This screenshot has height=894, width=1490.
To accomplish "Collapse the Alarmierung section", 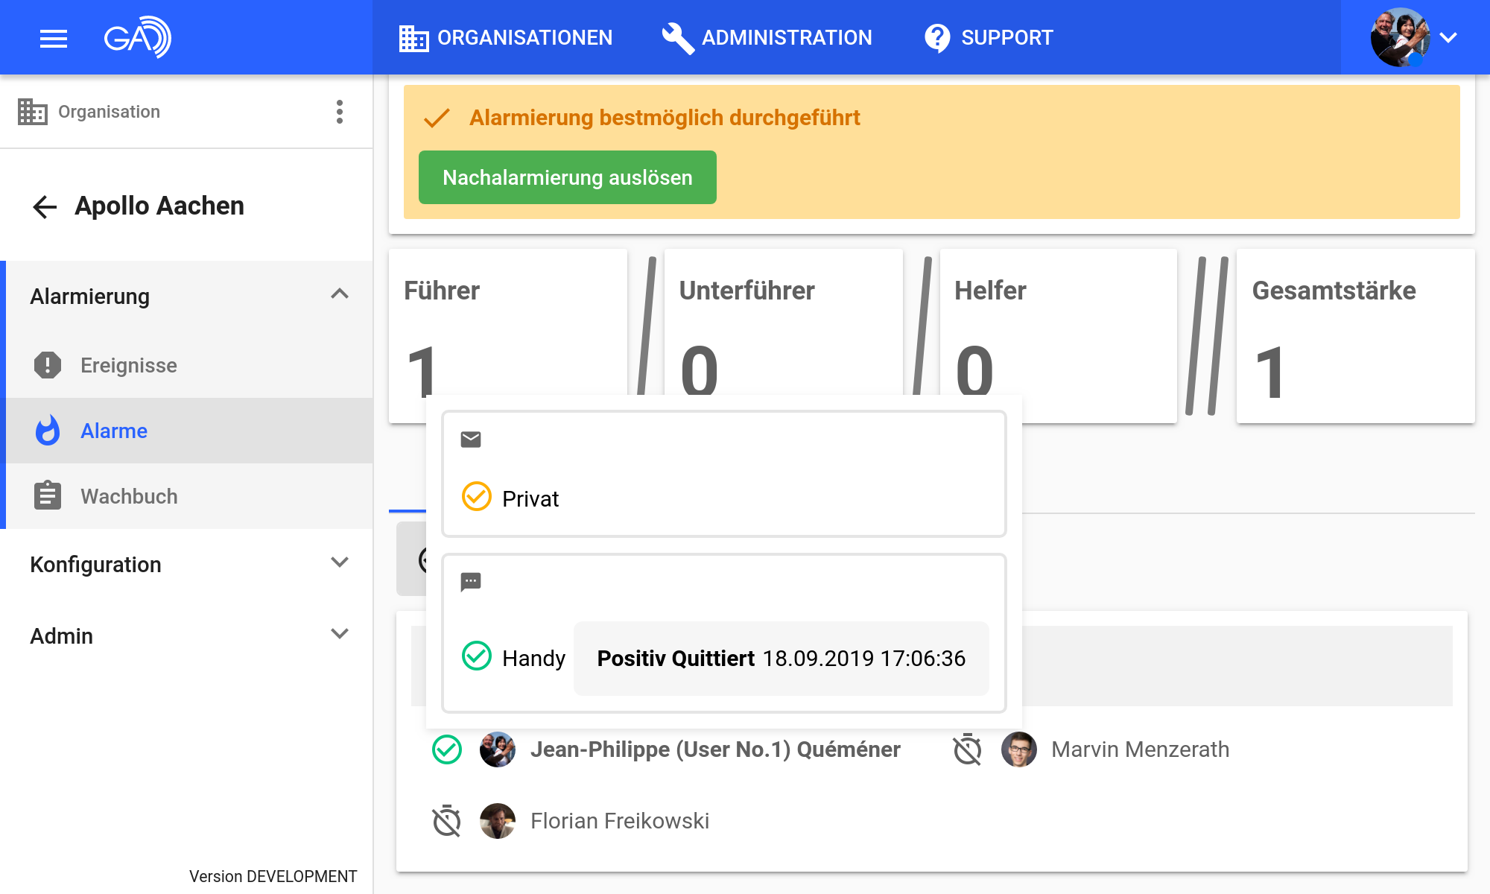I will 340,295.
